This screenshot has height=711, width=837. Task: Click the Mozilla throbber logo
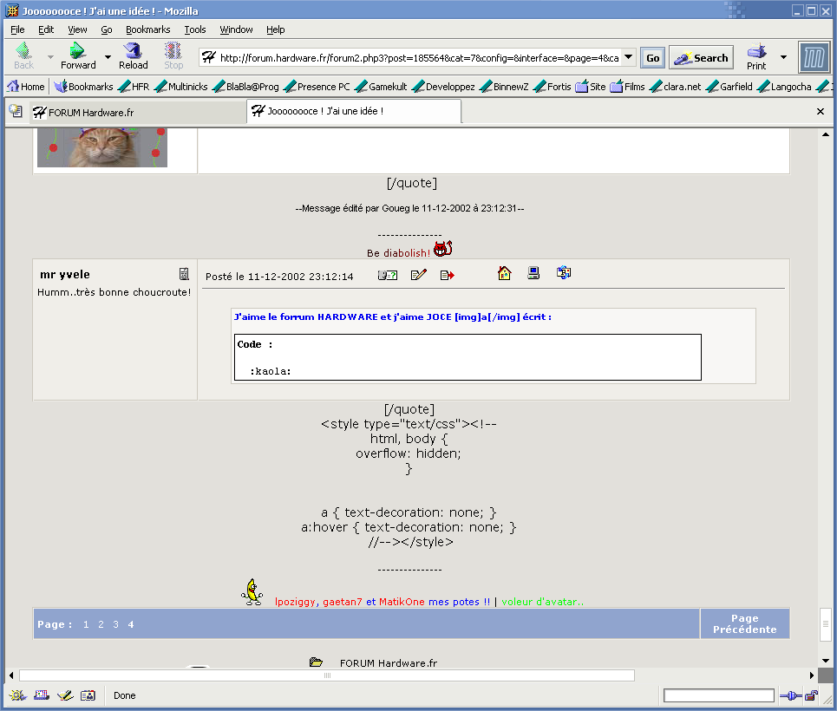pyautogui.click(x=814, y=58)
